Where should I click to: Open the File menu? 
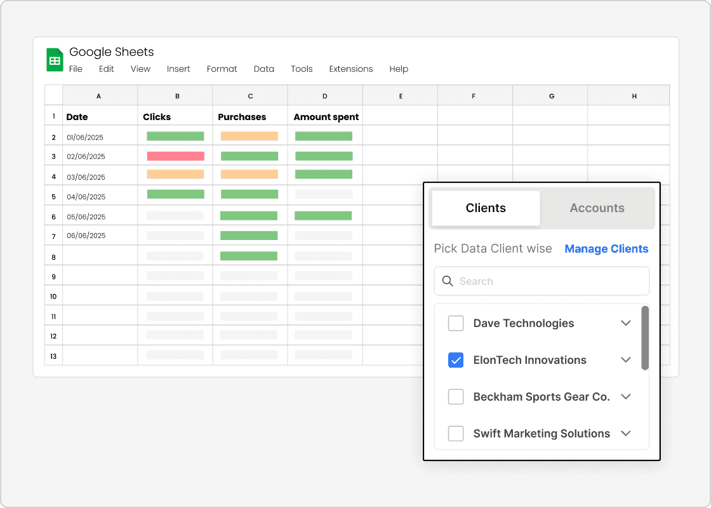click(x=76, y=69)
